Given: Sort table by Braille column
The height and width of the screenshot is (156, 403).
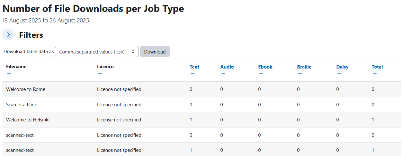Looking at the screenshot, I should 304,67.
